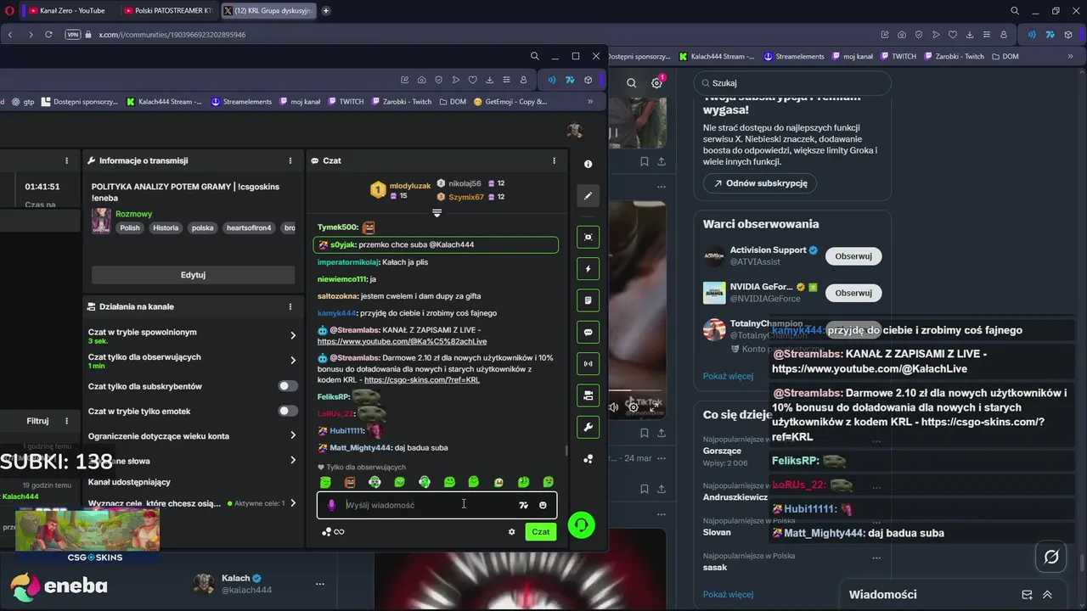Viewport: 1087px width, 611px height.
Task: Click the back window heart favorites icon
Action: pos(953,35)
